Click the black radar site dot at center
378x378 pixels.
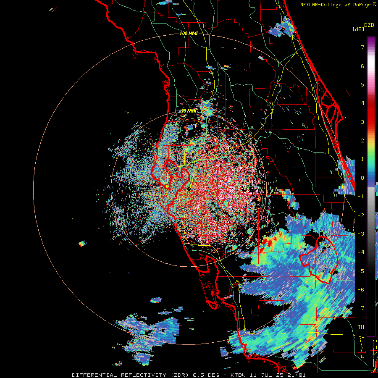(x=189, y=189)
